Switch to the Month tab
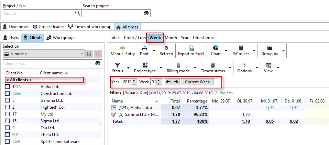 [171, 38]
